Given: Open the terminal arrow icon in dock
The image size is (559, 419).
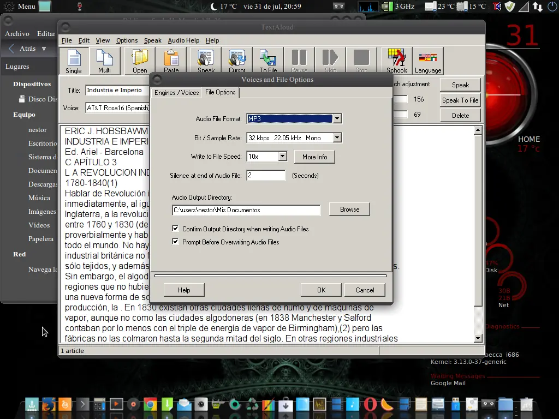Looking at the screenshot, I should click(82, 404).
